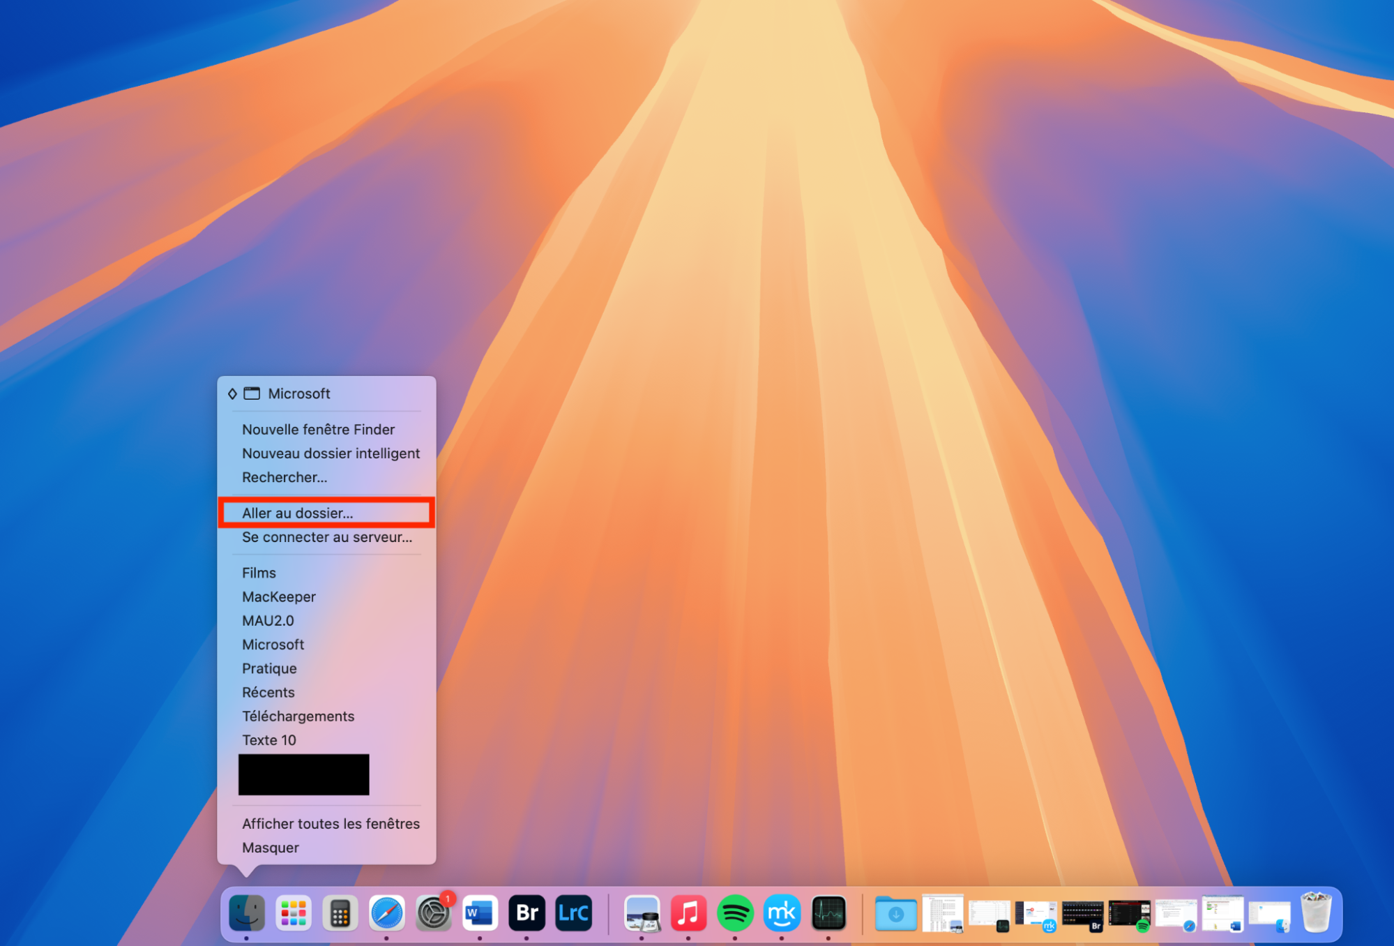Open the Downloads stack in the Dock
The height and width of the screenshot is (946, 1394).
(x=896, y=913)
